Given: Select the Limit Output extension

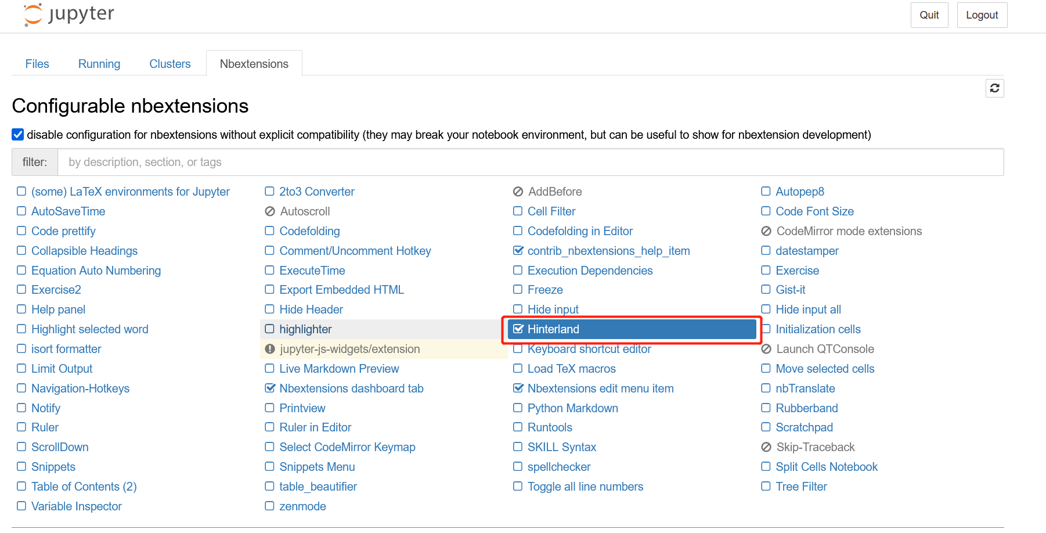Looking at the screenshot, I should pyautogui.click(x=62, y=369).
